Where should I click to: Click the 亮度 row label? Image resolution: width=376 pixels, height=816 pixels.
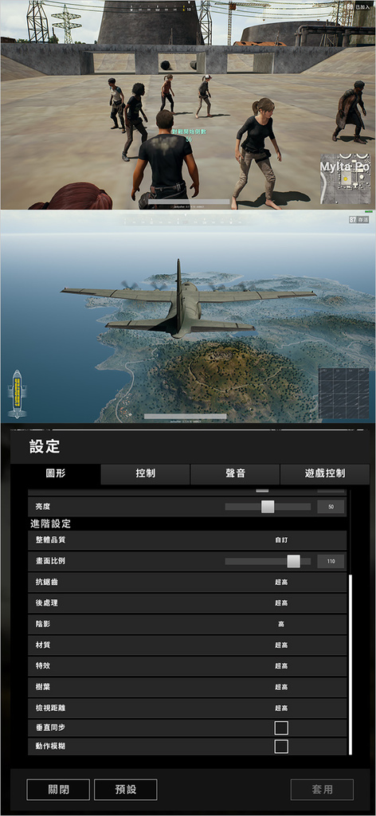(43, 506)
